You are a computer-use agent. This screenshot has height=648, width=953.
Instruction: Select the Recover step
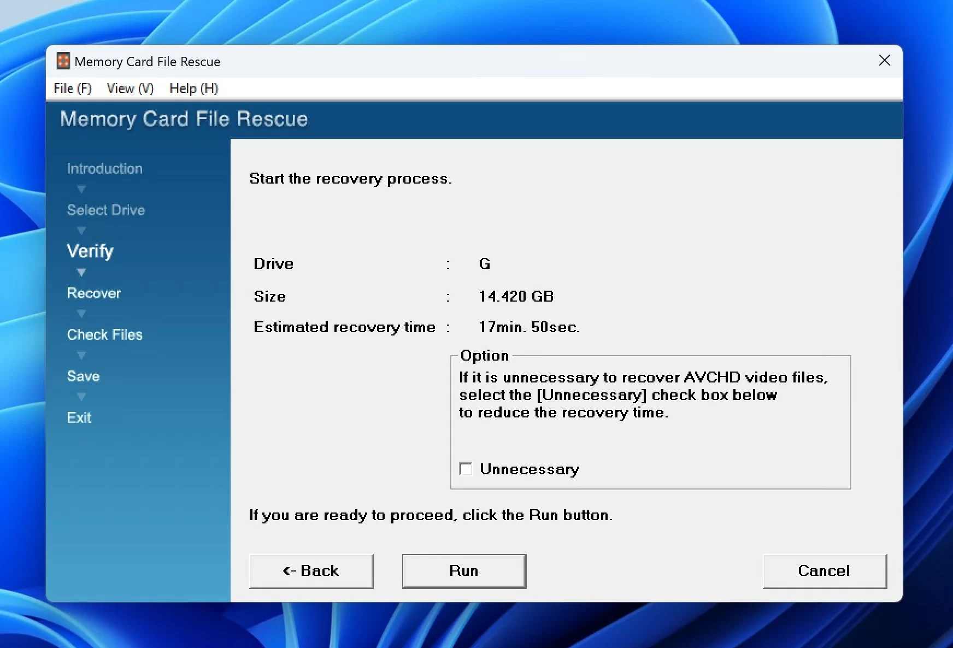point(93,293)
